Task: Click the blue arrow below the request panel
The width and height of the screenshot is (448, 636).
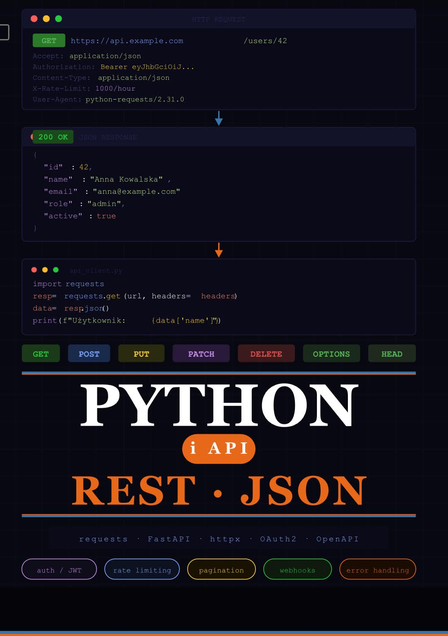Action: click(219, 118)
